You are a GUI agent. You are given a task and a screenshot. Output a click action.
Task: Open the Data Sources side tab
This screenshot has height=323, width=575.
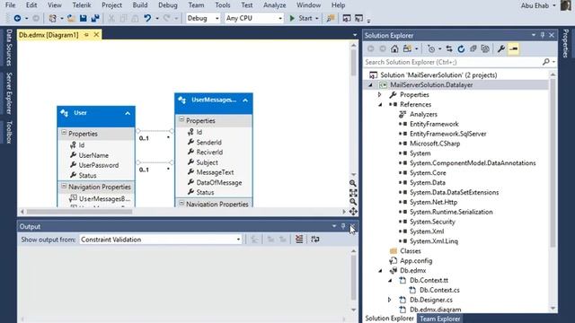tap(9, 48)
